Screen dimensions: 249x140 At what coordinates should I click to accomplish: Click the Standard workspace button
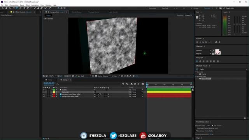(x=165, y=8)
